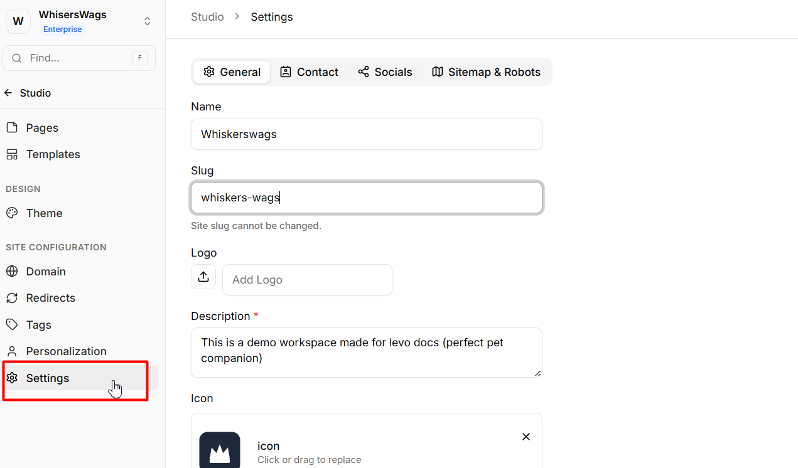Expand the WhisersWags workspace switcher
This screenshot has height=468, width=798.
[147, 21]
